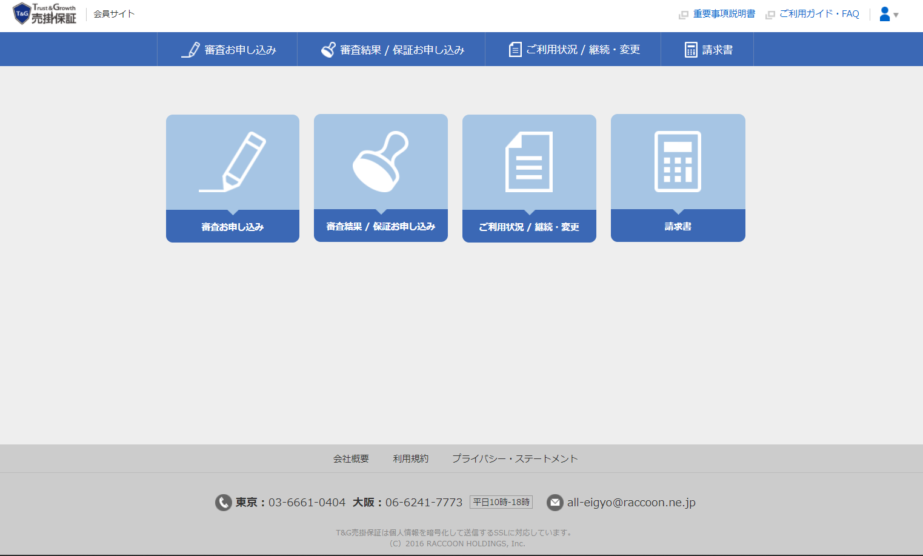Expand the user account dropdown arrow
923x556 pixels.
[x=896, y=15]
